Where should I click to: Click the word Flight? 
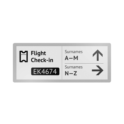[x=38, y=53]
